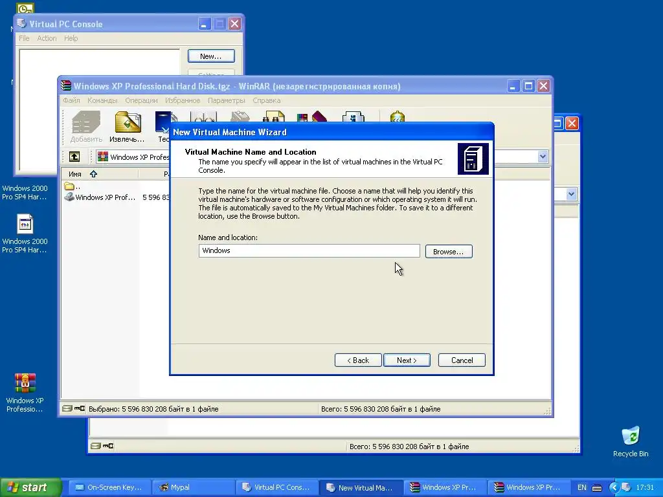Image resolution: width=663 pixels, height=497 pixels.
Task: Expand hidden tray icons arrow
Action: pos(614,488)
